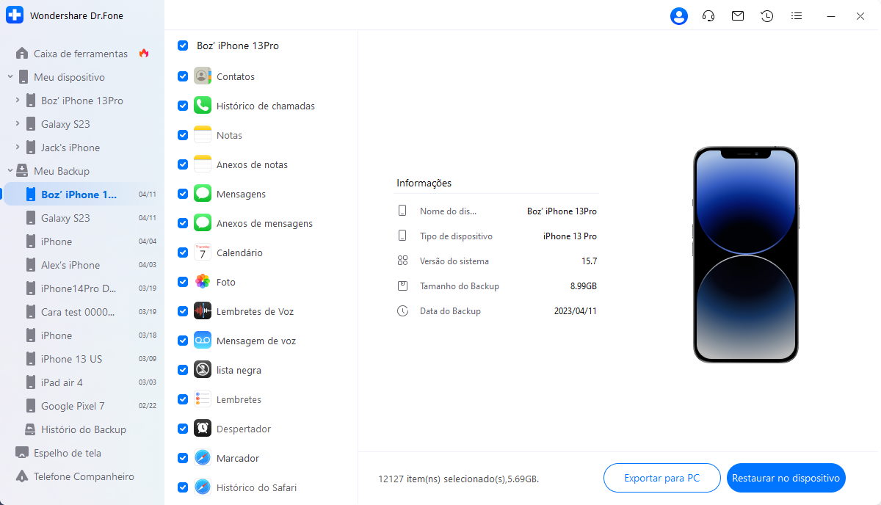
Task: Uncheck the Boz' iPhone 13Pro select-all checkbox
Action: [x=183, y=46]
